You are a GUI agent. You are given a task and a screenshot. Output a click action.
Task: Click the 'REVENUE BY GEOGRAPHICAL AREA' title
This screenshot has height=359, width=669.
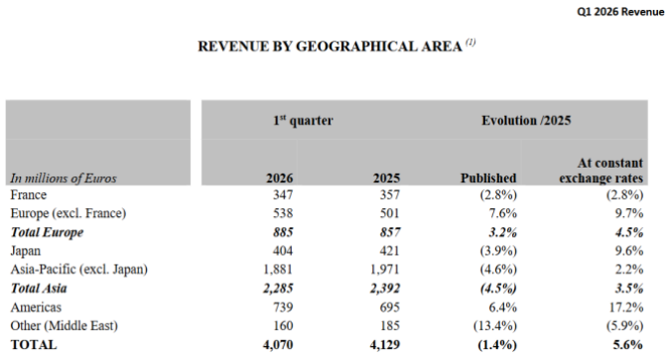[330, 46]
